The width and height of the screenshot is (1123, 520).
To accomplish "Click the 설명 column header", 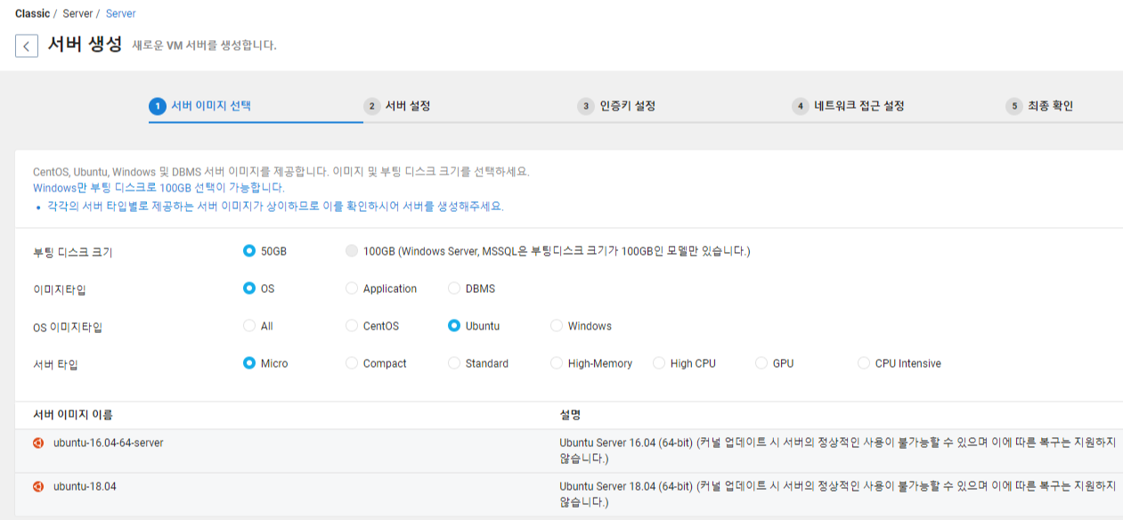I will click(x=570, y=415).
